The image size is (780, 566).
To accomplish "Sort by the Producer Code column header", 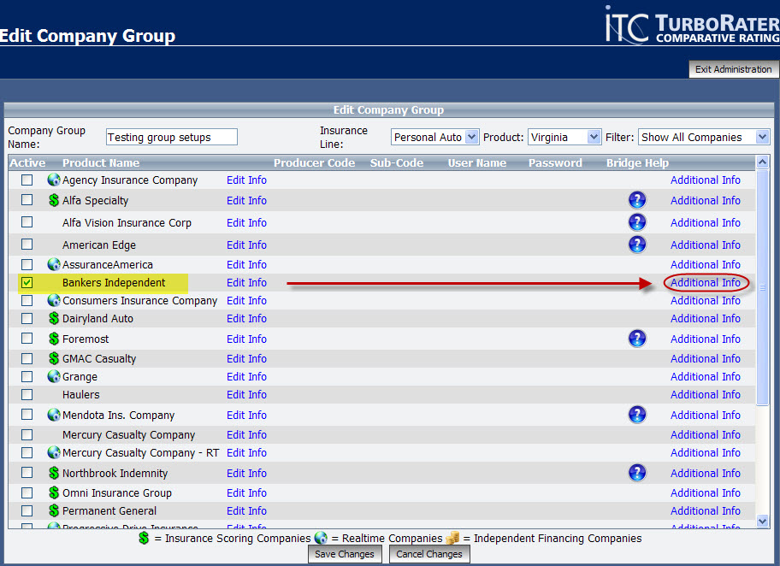I will (315, 162).
